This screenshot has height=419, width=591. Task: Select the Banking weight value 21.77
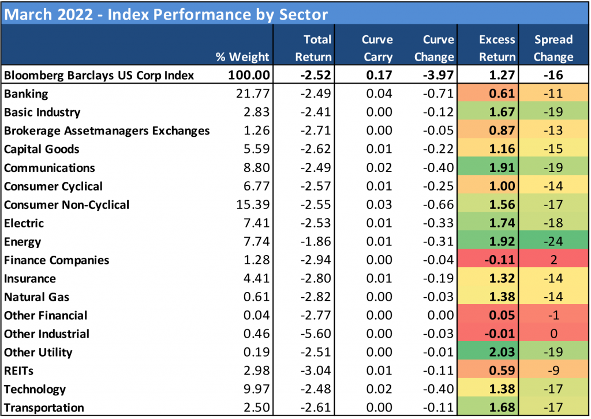coord(254,93)
